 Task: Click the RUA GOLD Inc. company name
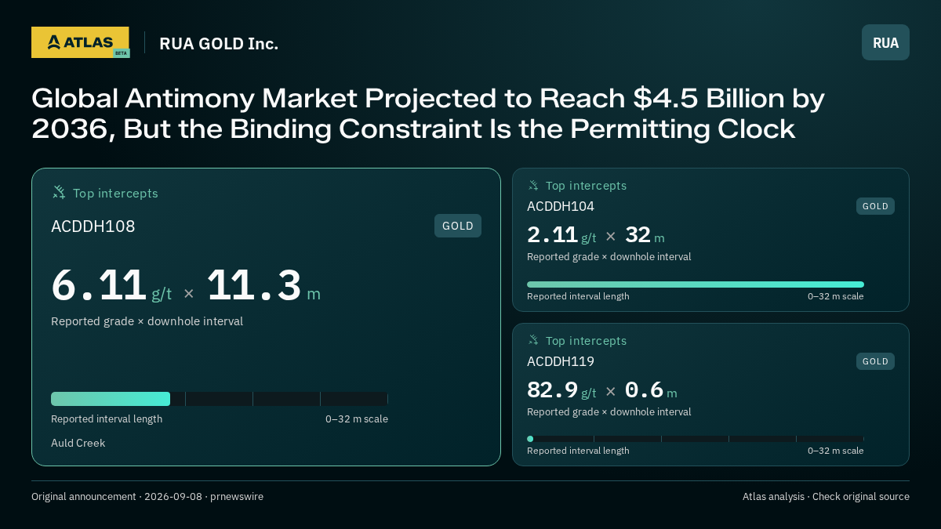click(219, 43)
